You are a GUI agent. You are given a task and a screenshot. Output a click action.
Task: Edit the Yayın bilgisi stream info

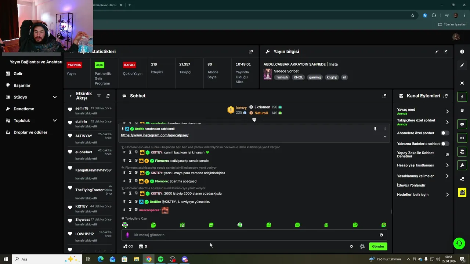[x=437, y=52]
